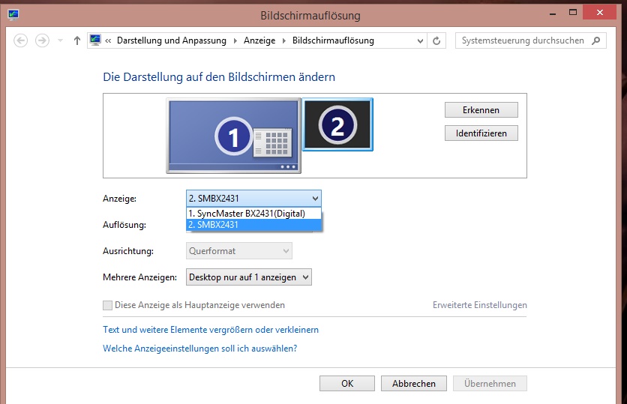This screenshot has width=627, height=404.
Task: Maximize the Bildschirmauflösung window
Action: pos(573,13)
